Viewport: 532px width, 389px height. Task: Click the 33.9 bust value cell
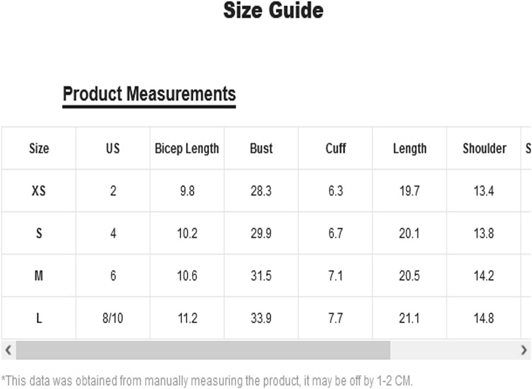(x=261, y=318)
